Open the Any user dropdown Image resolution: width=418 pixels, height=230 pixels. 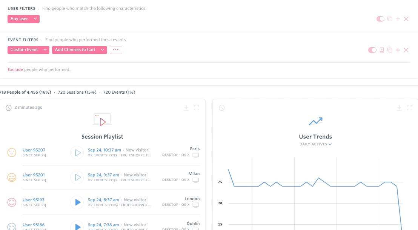click(x=23, y=19)
